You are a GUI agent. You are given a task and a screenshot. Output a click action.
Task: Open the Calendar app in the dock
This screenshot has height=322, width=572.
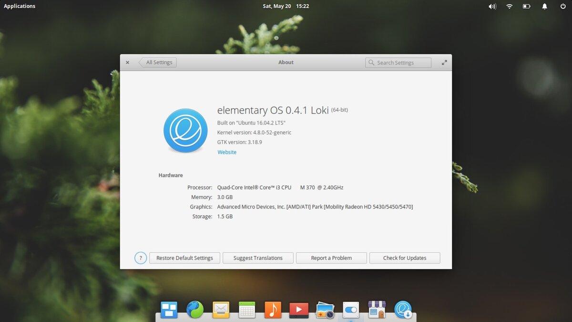(x=246, y=310)
